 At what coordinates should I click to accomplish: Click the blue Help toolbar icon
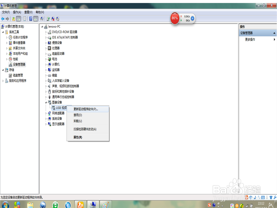click(30, 19)
